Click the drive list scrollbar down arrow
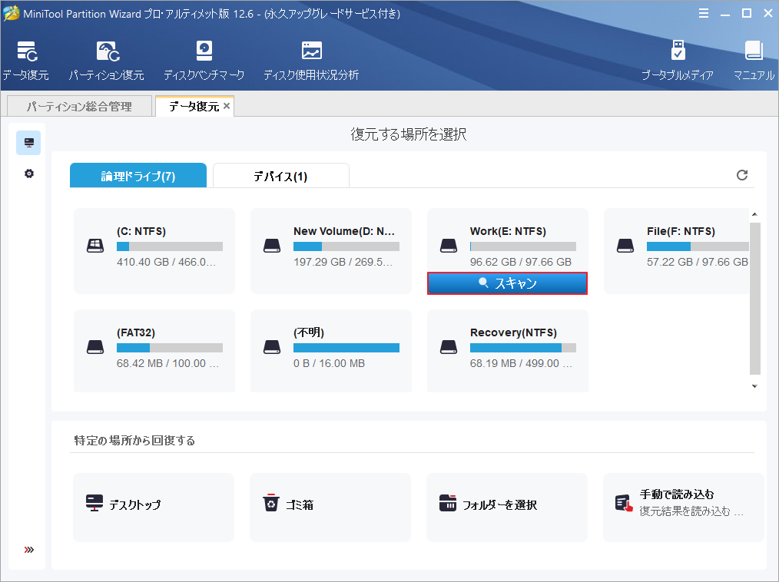The height and width of the screenshot is (582, 779). click(754, 386)
